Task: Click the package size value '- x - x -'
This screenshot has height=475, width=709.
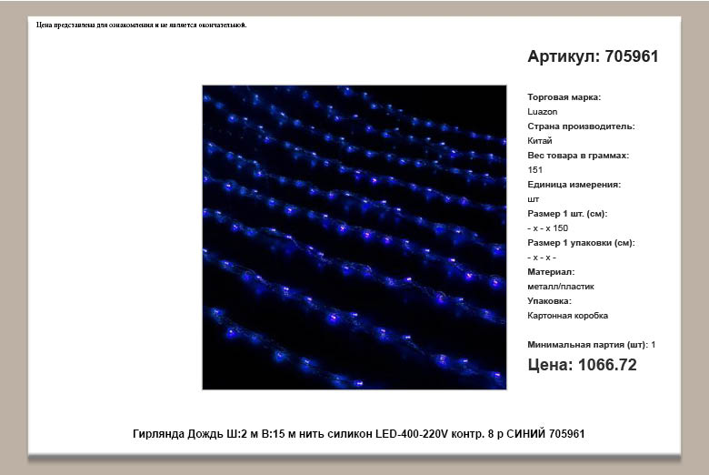Action: coord(542,258)
